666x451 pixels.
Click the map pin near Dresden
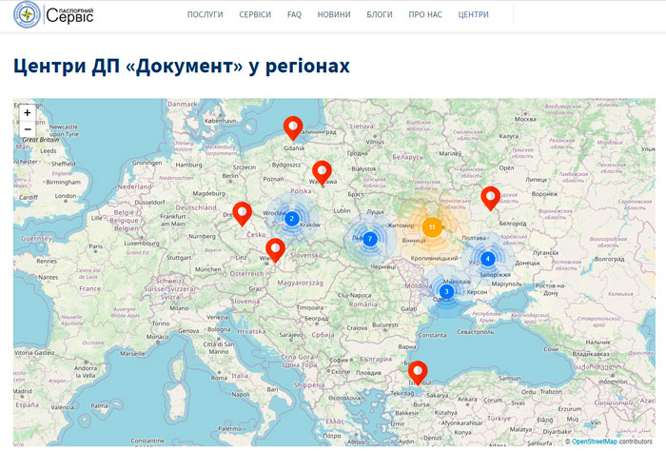(x=243, y=212)
